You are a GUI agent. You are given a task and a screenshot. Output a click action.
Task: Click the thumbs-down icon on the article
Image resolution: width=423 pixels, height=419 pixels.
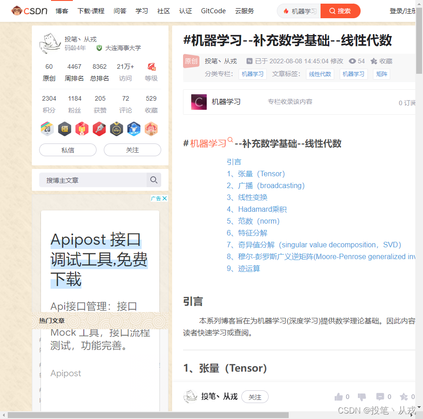click(x=362, y=397)
